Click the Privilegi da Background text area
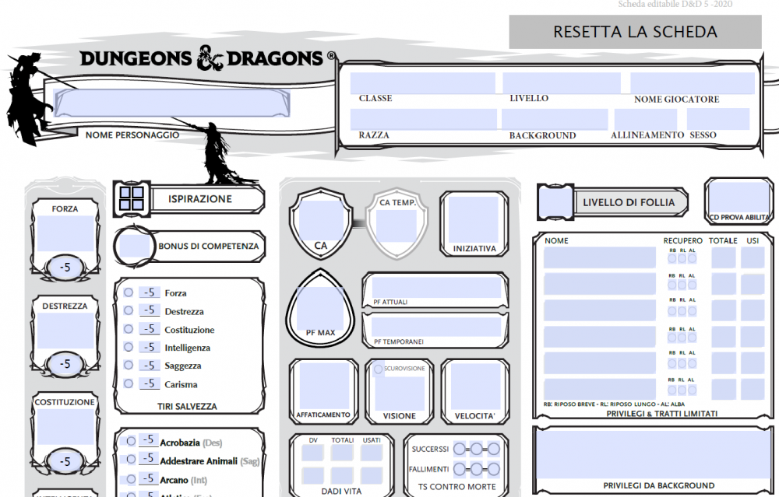The image size is (779, 497). click(x=654, y=455)
